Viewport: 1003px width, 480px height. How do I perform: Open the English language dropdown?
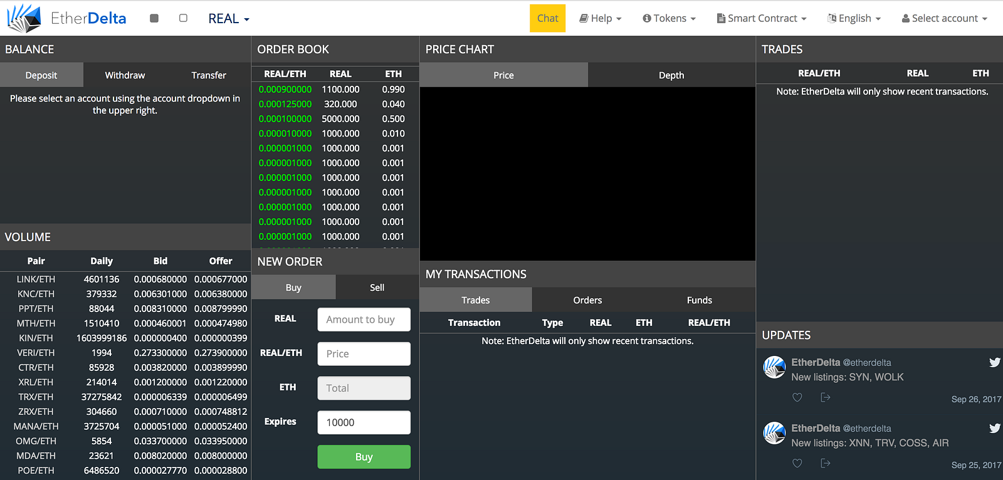(x=854, y=18)
